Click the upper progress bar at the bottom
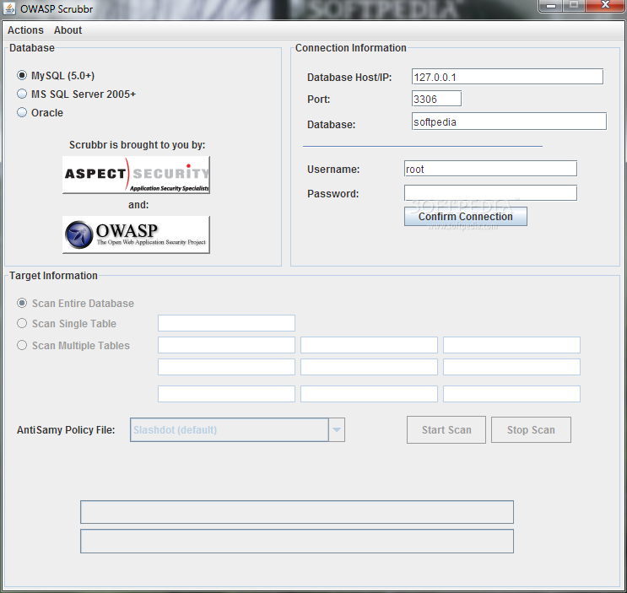This screenshot has width=627, height=593. click(x=297, y=512)
